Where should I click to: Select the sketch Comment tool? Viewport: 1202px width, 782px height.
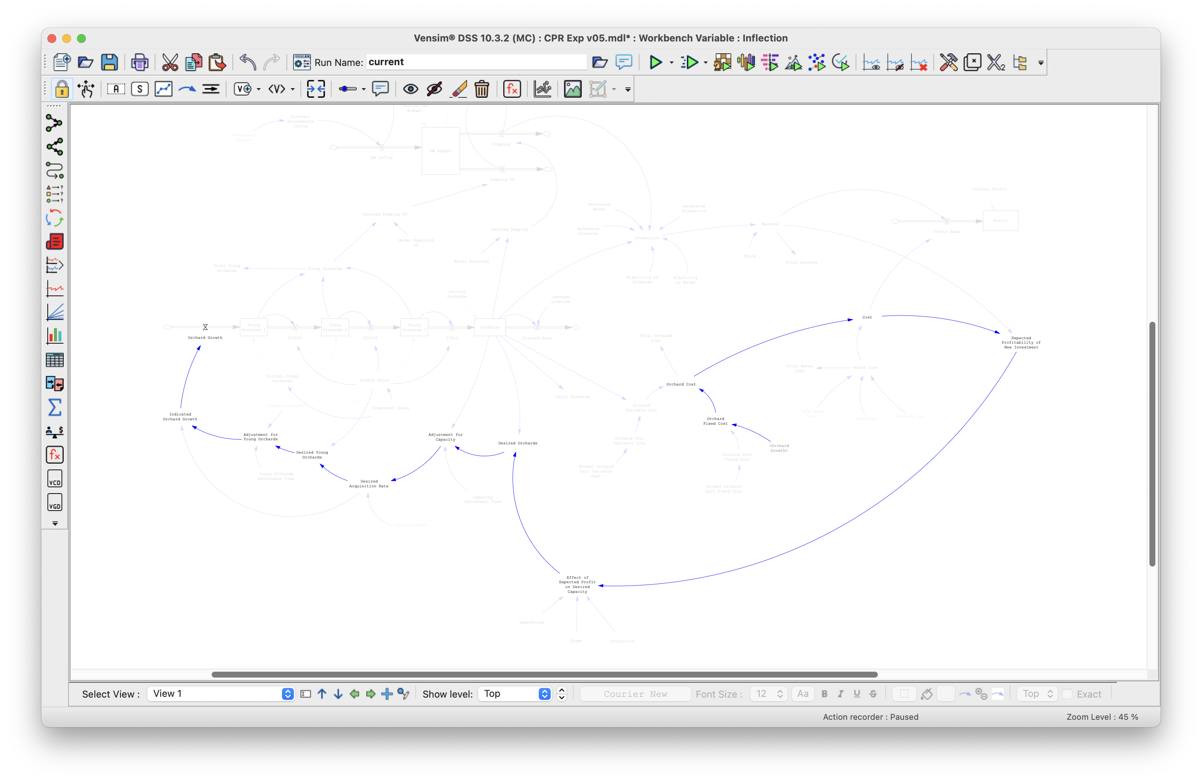pyautogui.click(x=380, y=89)
